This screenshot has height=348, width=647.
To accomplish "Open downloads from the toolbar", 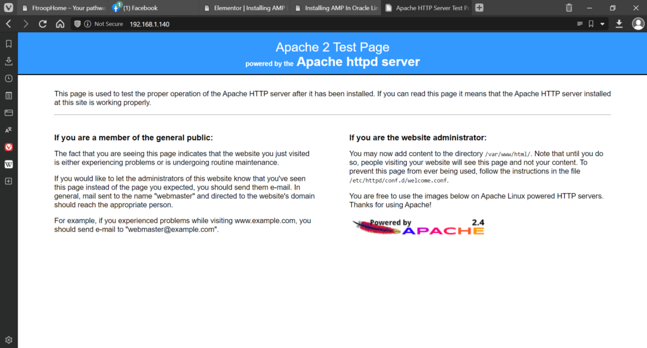I will tap(619, 24).
